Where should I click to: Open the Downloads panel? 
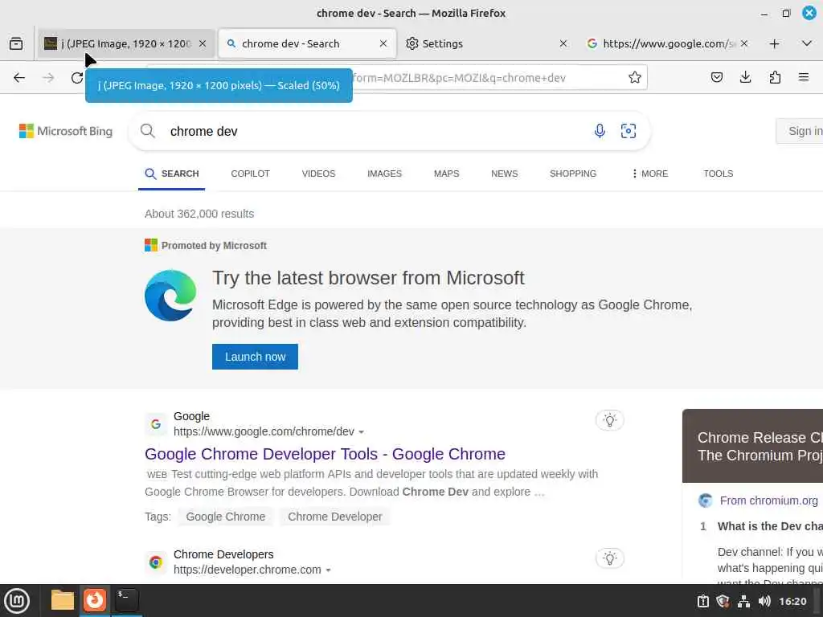745,78
